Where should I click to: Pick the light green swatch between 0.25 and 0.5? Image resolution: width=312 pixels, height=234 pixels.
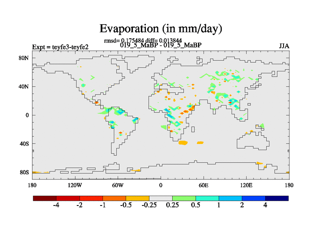pos(184,198)
